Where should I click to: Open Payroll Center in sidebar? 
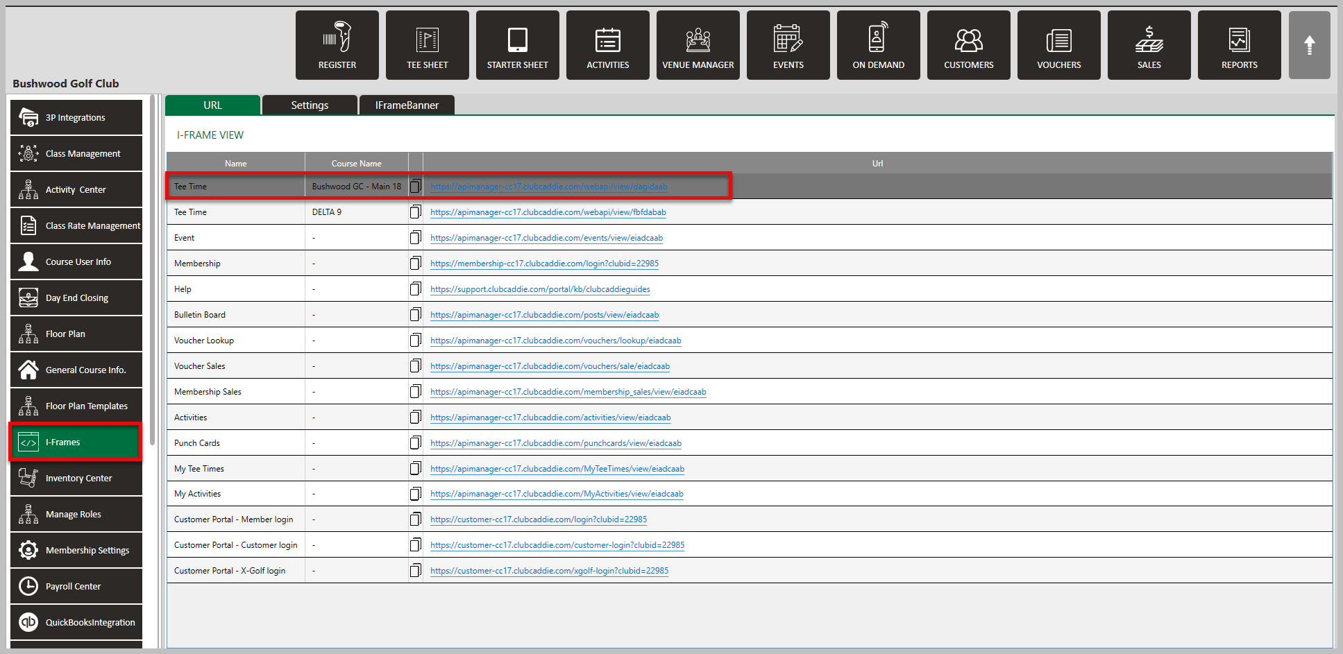(76, 586)
